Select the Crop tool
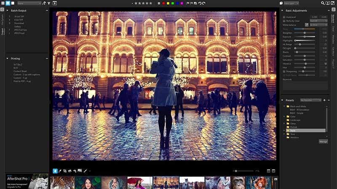Viewport: 337px width, 189px height. (x=65, y=171)
